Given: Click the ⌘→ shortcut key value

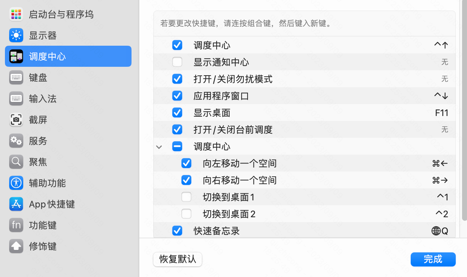Looking at the screenshot, I should point(440,180).
